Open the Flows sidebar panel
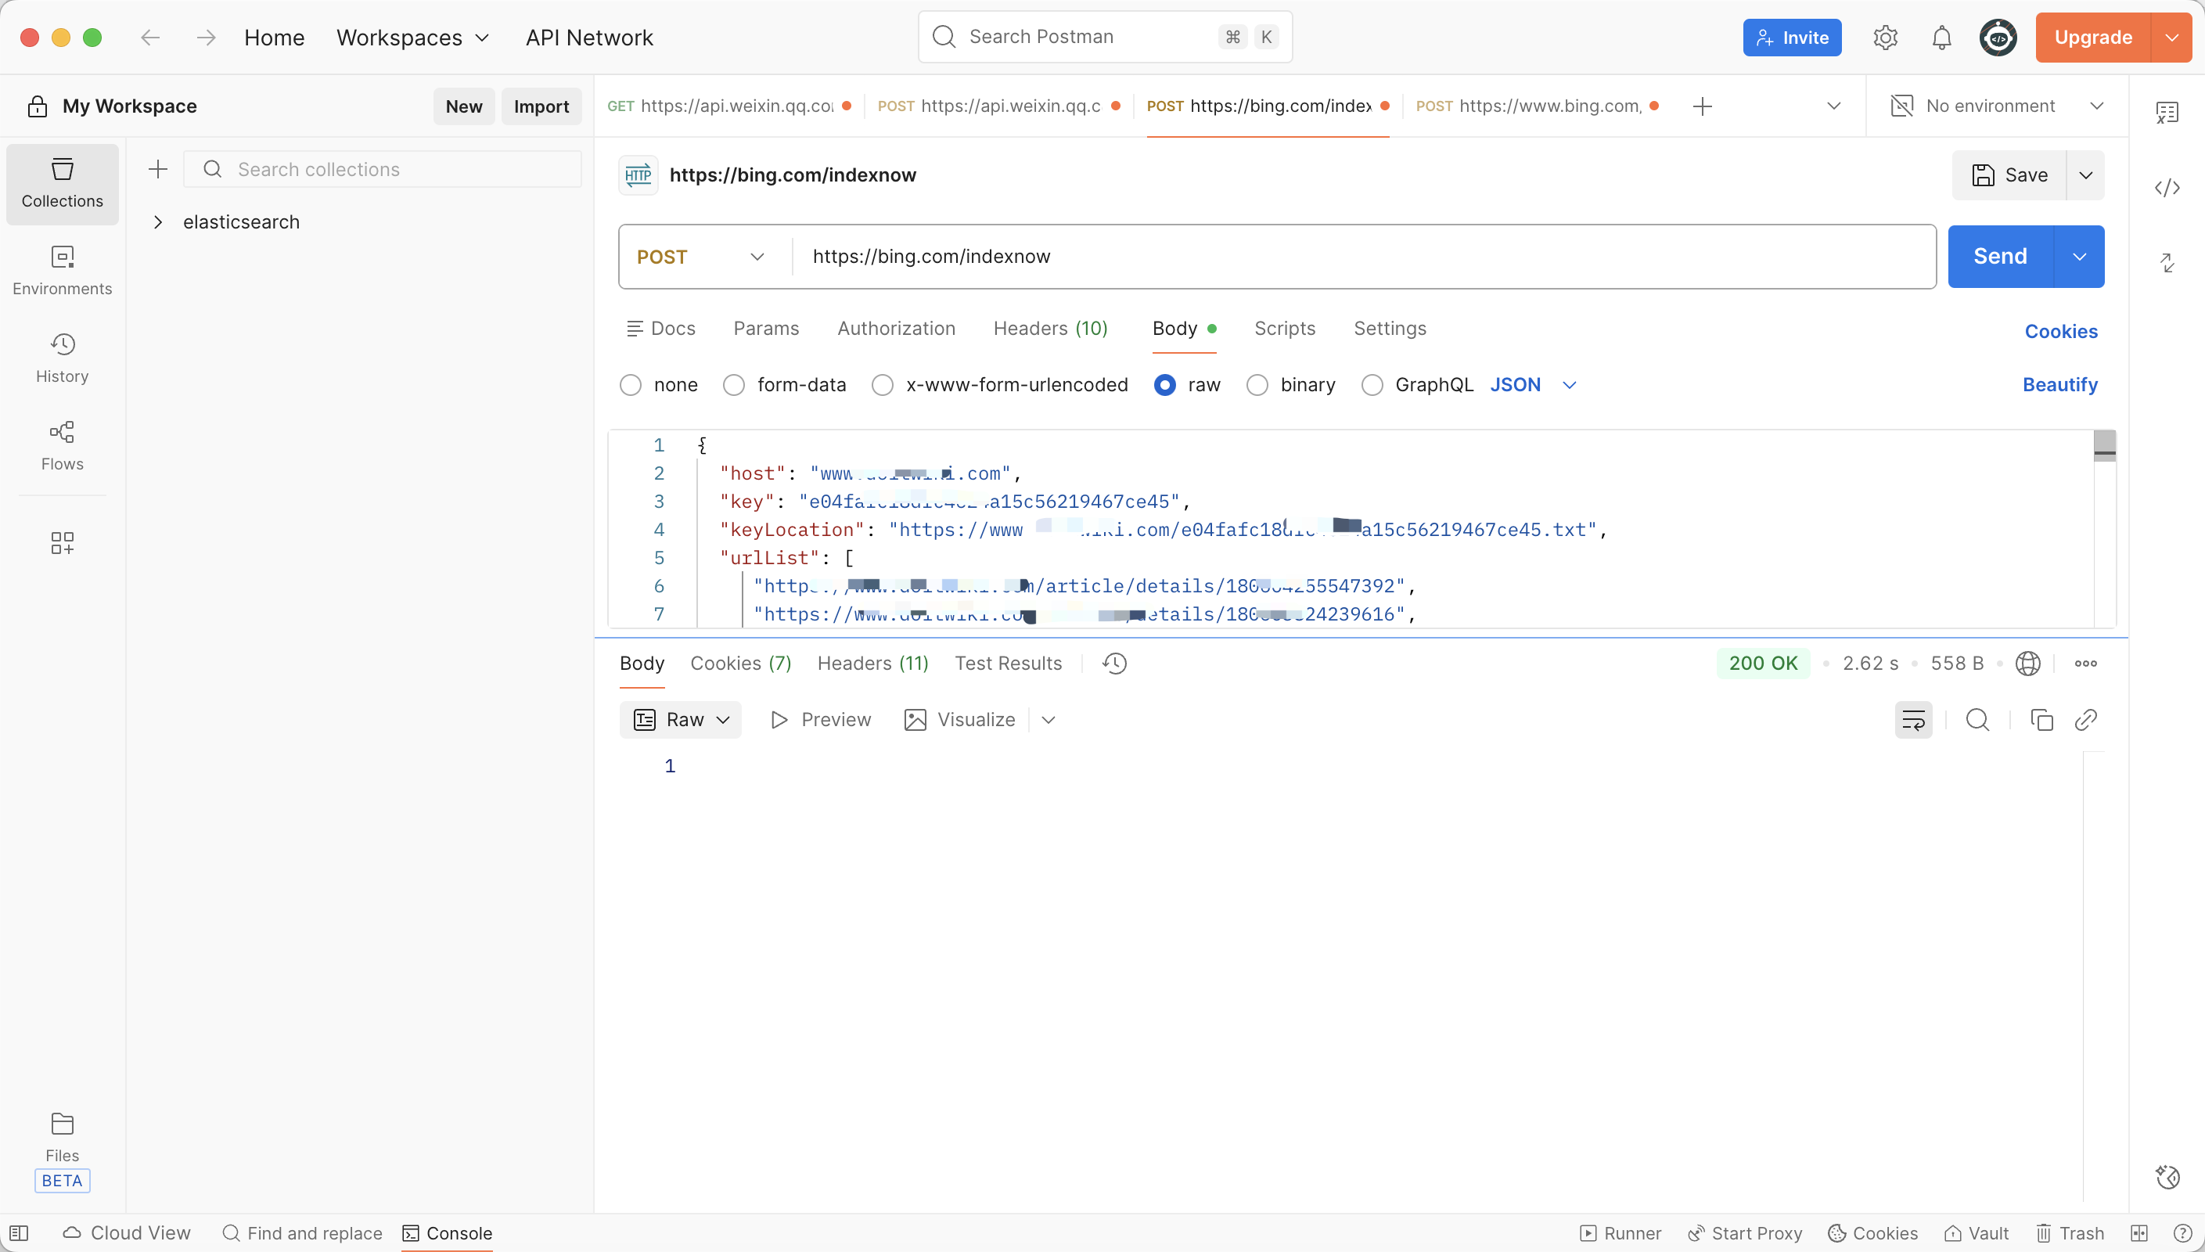The height and width of the screenshot is (1252, 2205). click(62, 445)
